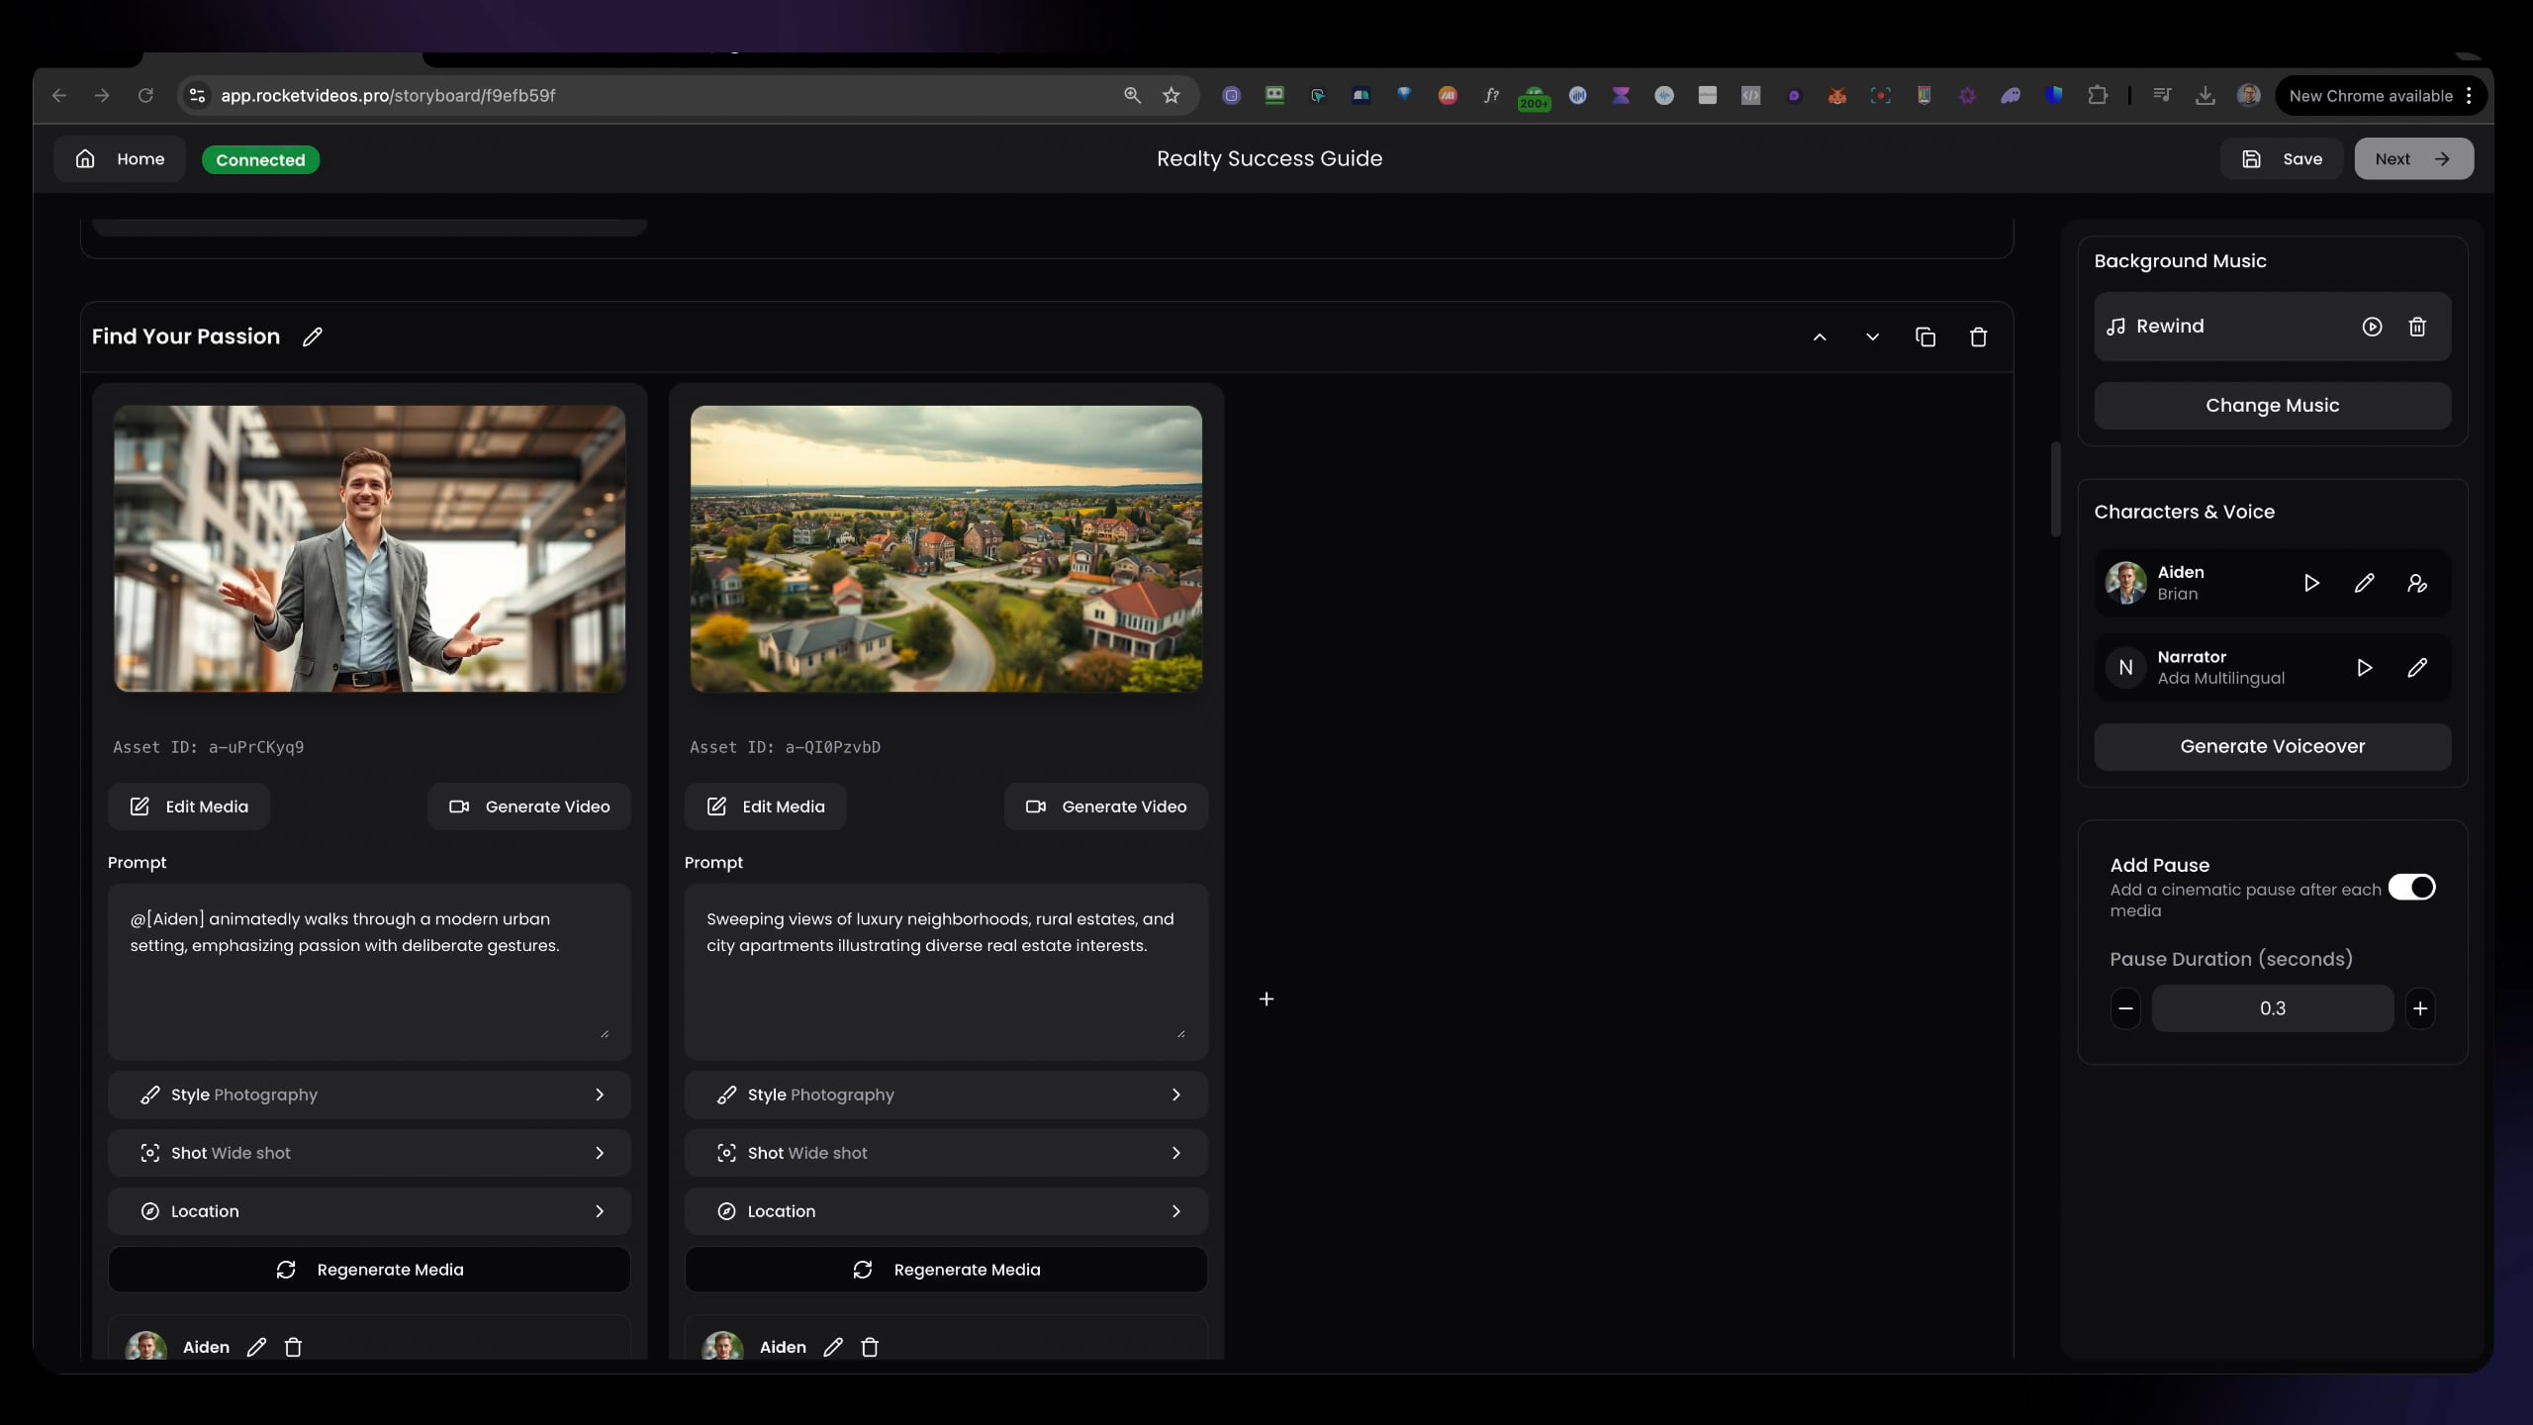This screenshot has width=2533, height=1425.
Task: Play the Rewind background music preview
Action: [x=2372, y=327]
